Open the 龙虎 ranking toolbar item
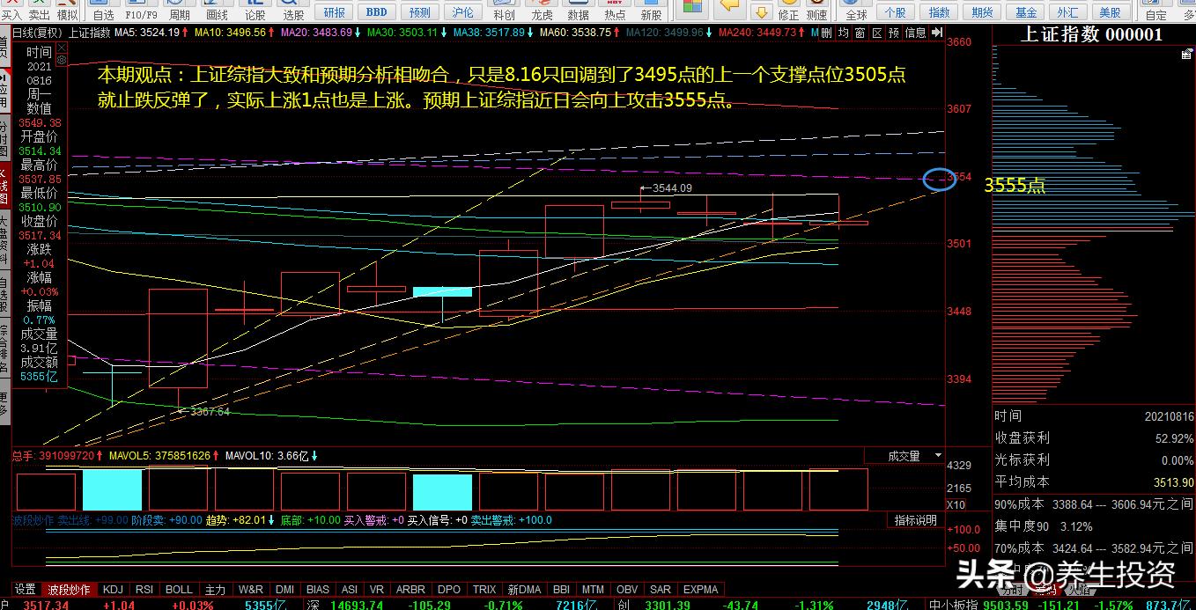Screen dimensions: 1196x610 click(x=542, y=11)
